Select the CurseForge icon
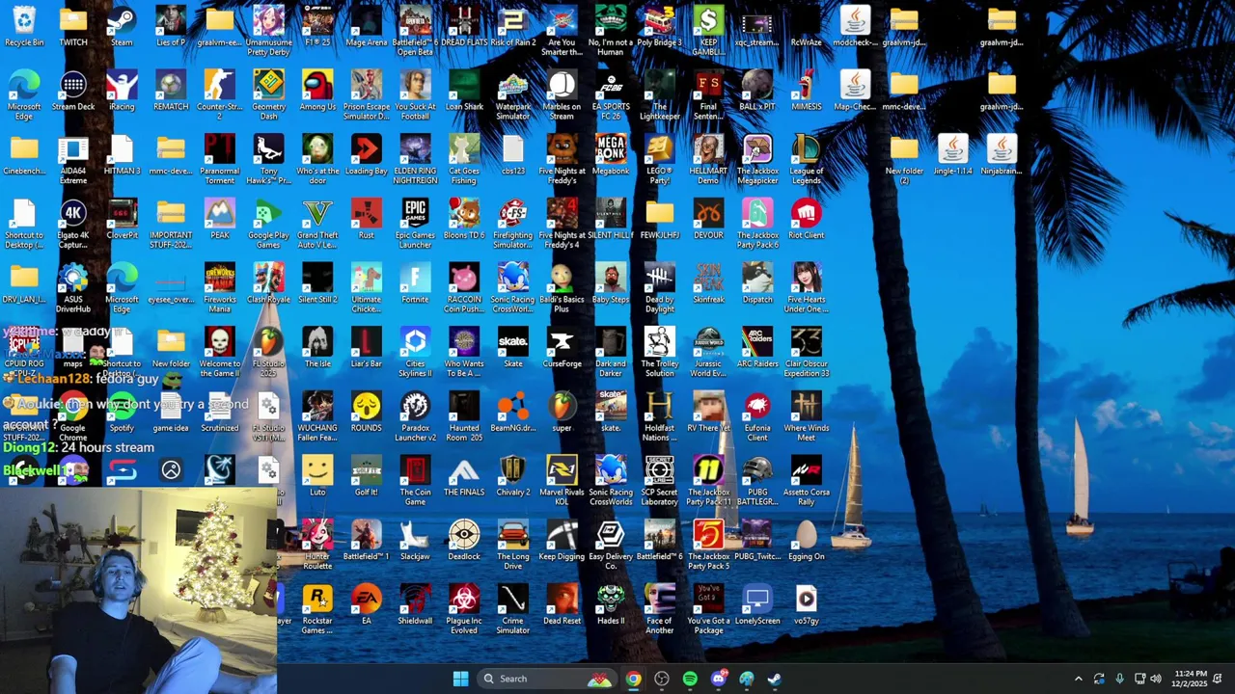This screenshot has height=694, width=1235. click(562, 349)
